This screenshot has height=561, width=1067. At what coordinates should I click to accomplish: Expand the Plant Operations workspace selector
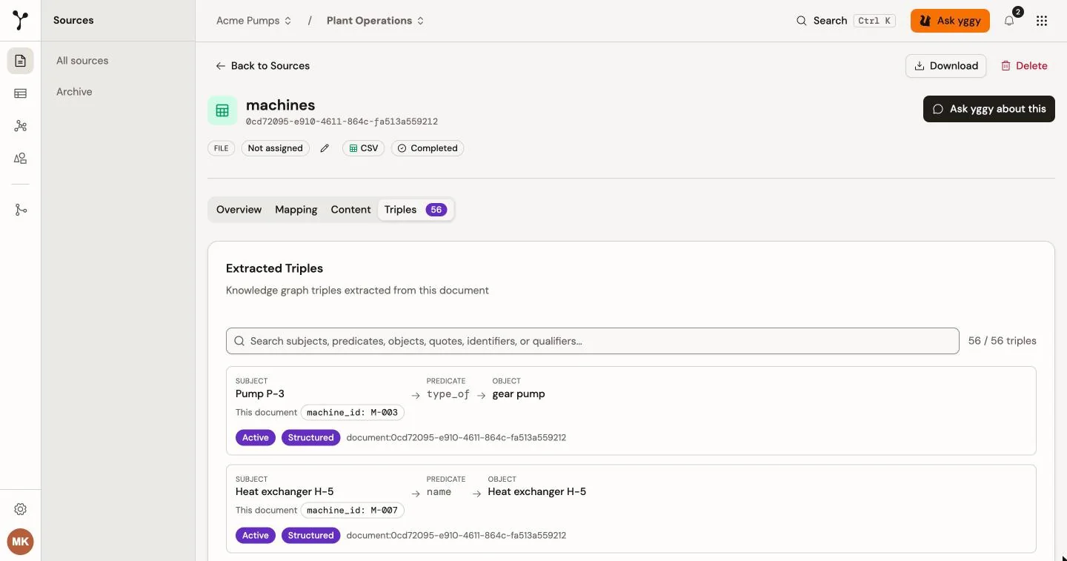376,21
